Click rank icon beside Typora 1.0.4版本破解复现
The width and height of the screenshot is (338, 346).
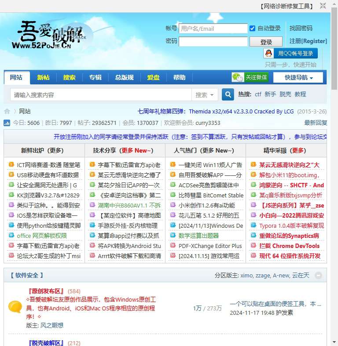(x=253, y=225)
